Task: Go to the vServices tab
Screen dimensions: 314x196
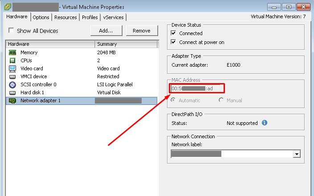Action: coord(113,17)
